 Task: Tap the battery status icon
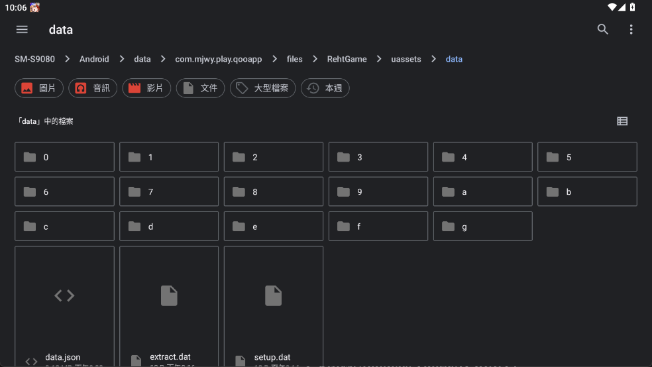(633, 7)
